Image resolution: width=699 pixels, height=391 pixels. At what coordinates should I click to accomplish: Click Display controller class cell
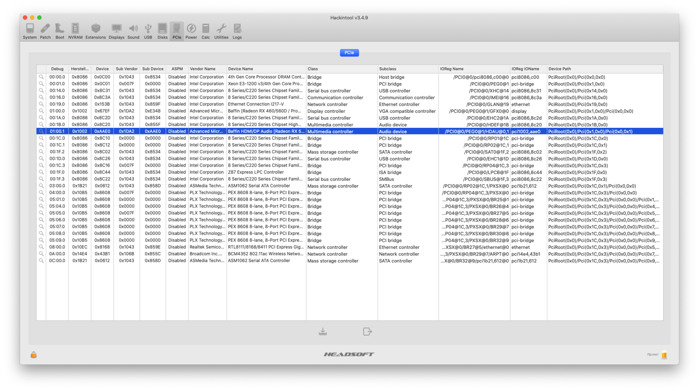[x=326, y=111]
